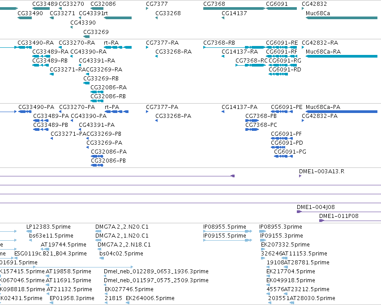This screenshot has width=381, height=305.
Task: Select the CG43390 gene label
Action: tap(83, 23)
